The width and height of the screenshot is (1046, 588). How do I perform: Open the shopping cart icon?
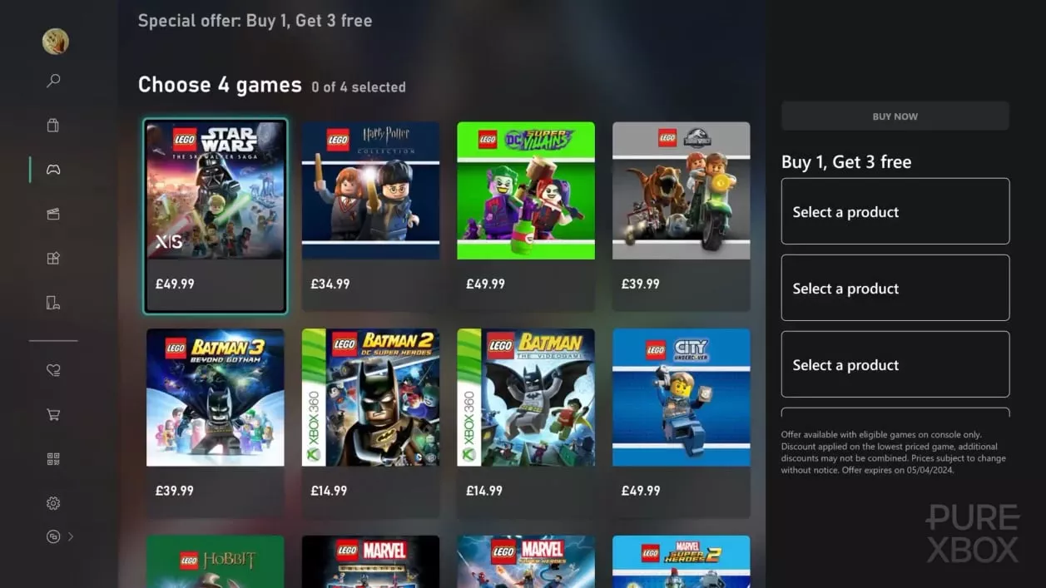(53, 414)
